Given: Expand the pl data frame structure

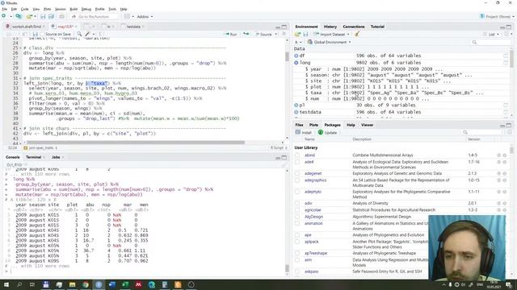Looking at the screenshot, I should 296,106.
